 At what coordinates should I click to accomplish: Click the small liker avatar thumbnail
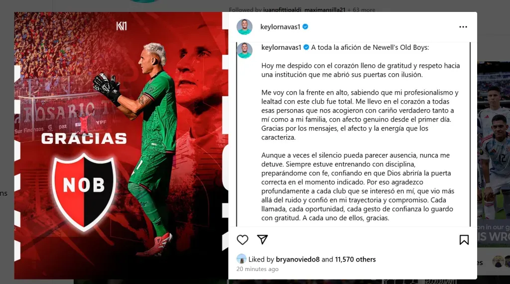242,259
